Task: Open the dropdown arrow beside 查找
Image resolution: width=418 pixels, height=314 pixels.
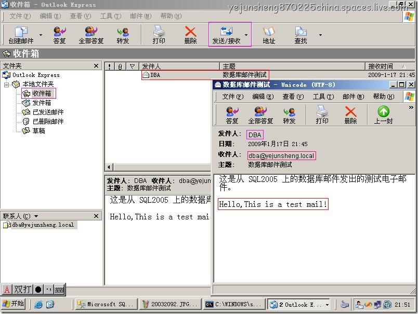Action: [x=320, y=35]
